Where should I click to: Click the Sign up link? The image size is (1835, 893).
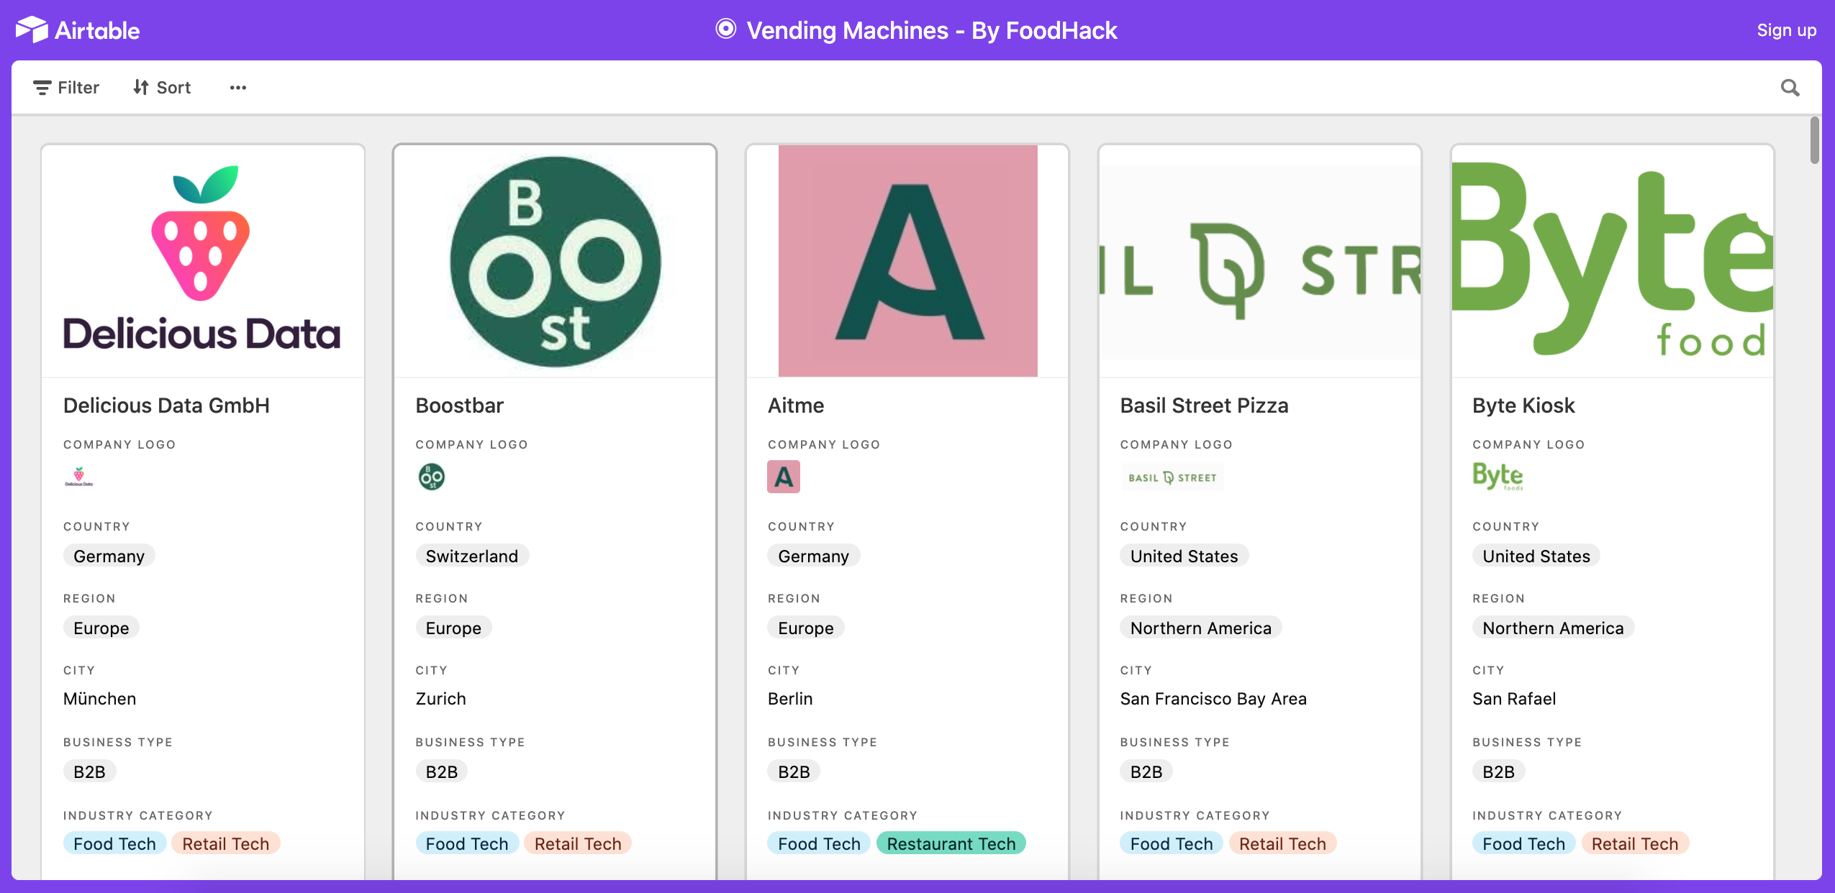(1786, 30)
